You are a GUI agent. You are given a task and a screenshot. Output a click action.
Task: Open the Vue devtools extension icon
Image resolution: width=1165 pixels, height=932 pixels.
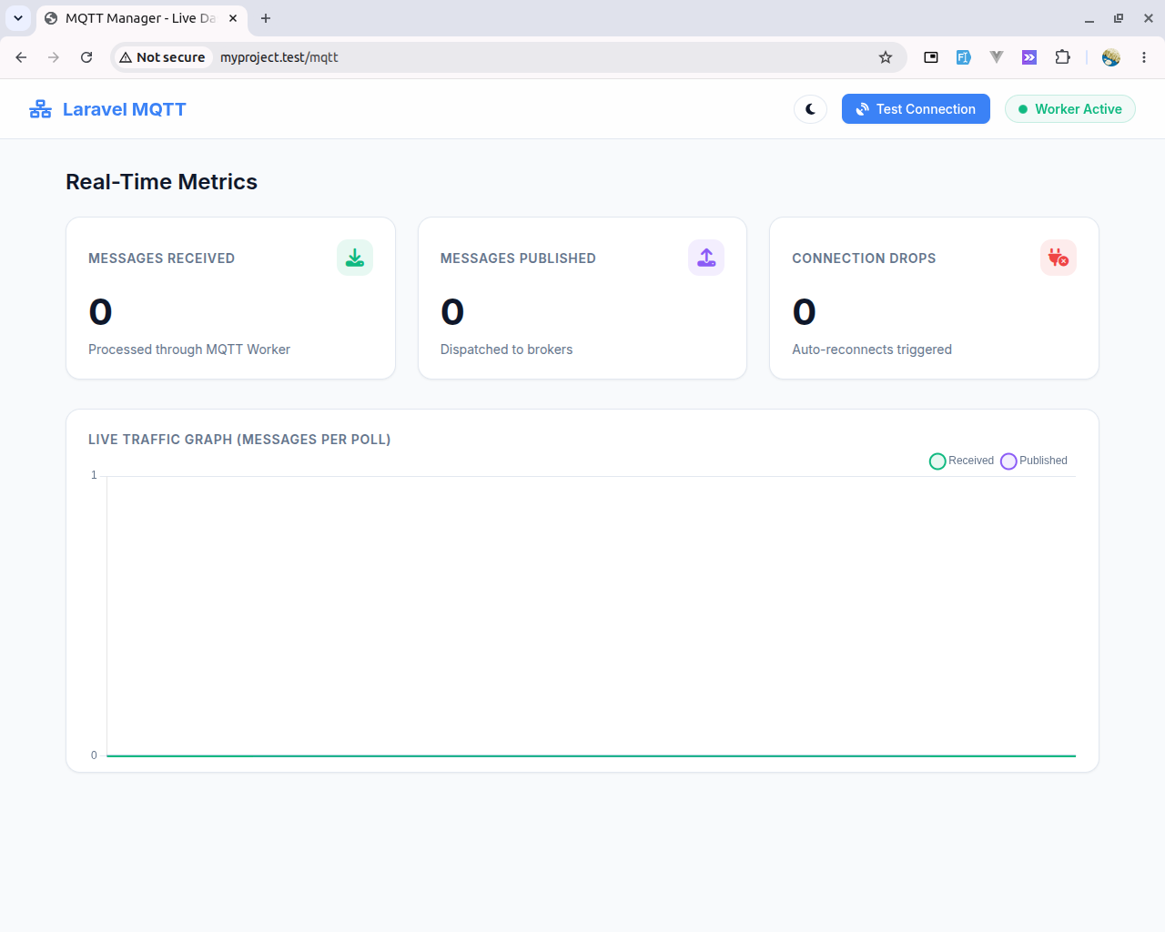point(997,57)
